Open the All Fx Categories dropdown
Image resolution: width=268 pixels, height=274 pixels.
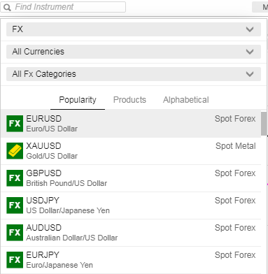134,74
